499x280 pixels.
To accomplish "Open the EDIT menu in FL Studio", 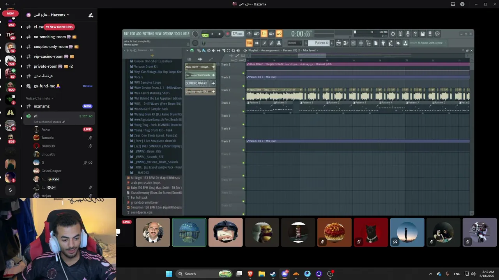I will [x=133, y=34].
